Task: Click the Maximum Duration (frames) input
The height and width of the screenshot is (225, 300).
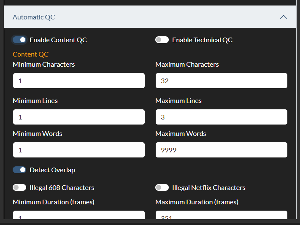Action: pos(221,215)
